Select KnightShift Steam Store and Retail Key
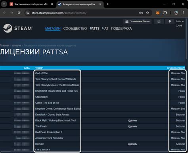Viewport: 188px width, 153px height. coord(57,91)
